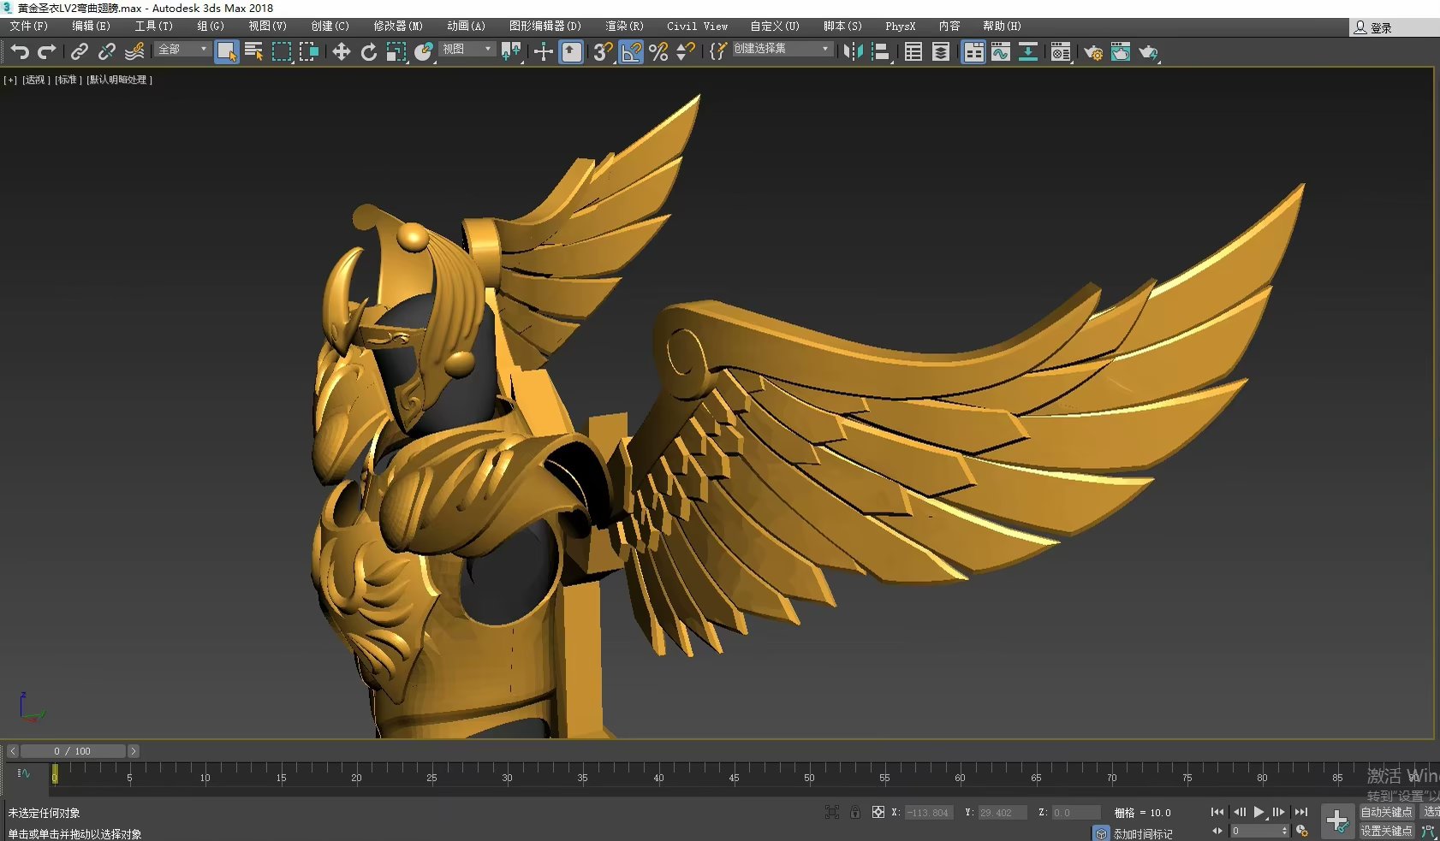Click the Mirror tool icon
The height and width of the screenshot is (841, 1440).
click(853, 52)
